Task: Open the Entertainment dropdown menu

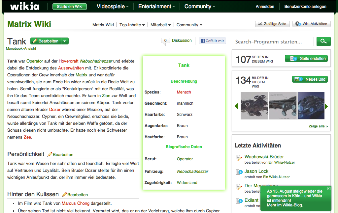Action: coord(156,7)
